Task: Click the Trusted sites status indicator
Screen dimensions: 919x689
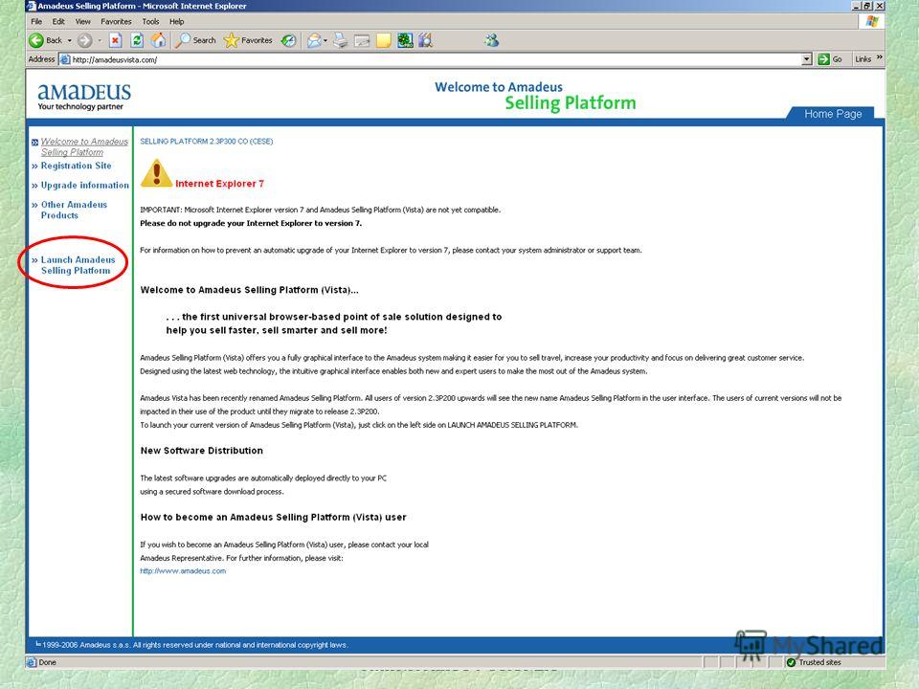Action: tap(814, 662)
